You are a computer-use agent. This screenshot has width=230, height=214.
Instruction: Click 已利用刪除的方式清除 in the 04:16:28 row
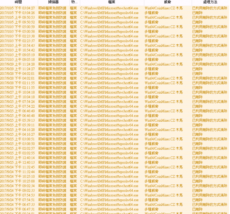click(210, 130)
